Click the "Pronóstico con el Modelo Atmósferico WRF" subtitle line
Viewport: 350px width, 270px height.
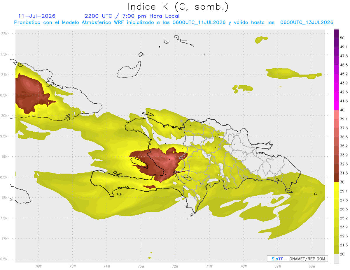174,22
